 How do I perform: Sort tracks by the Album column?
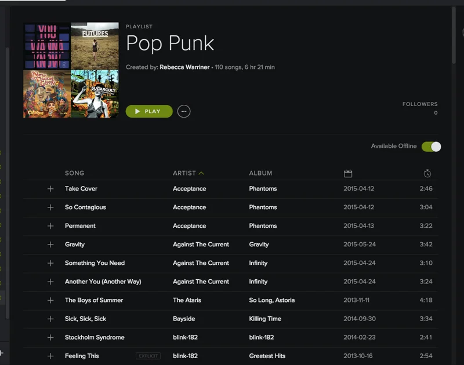coord(260,173)
